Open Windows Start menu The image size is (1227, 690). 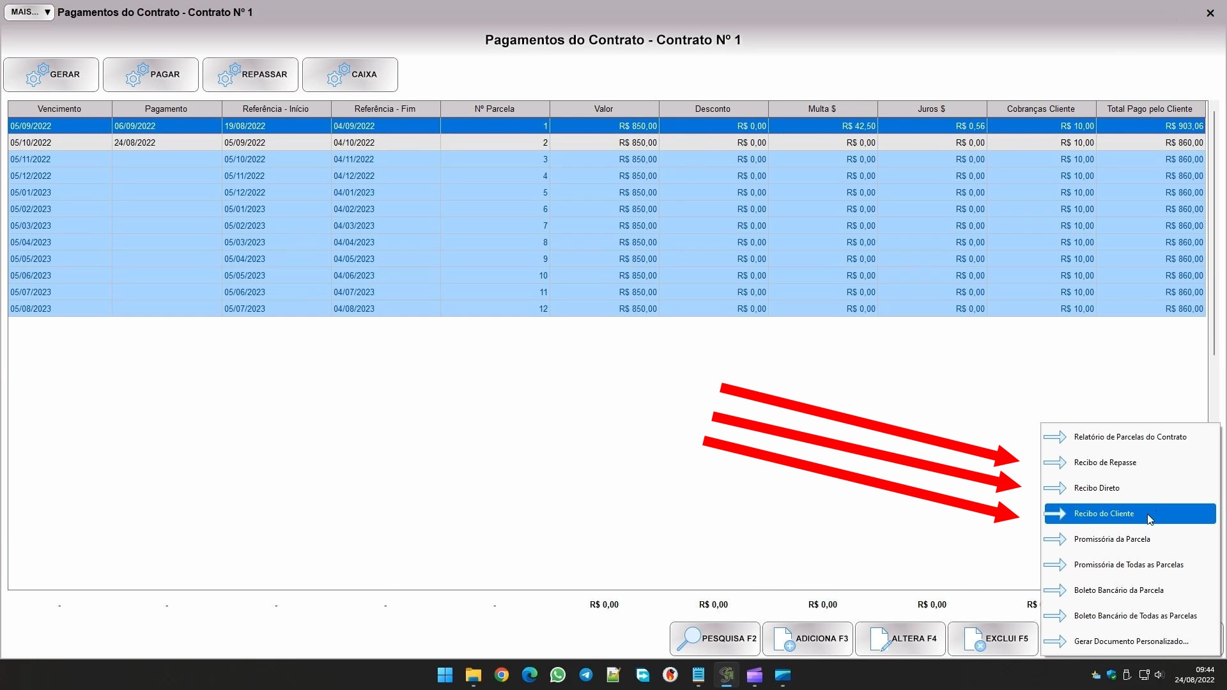[445, 675]
